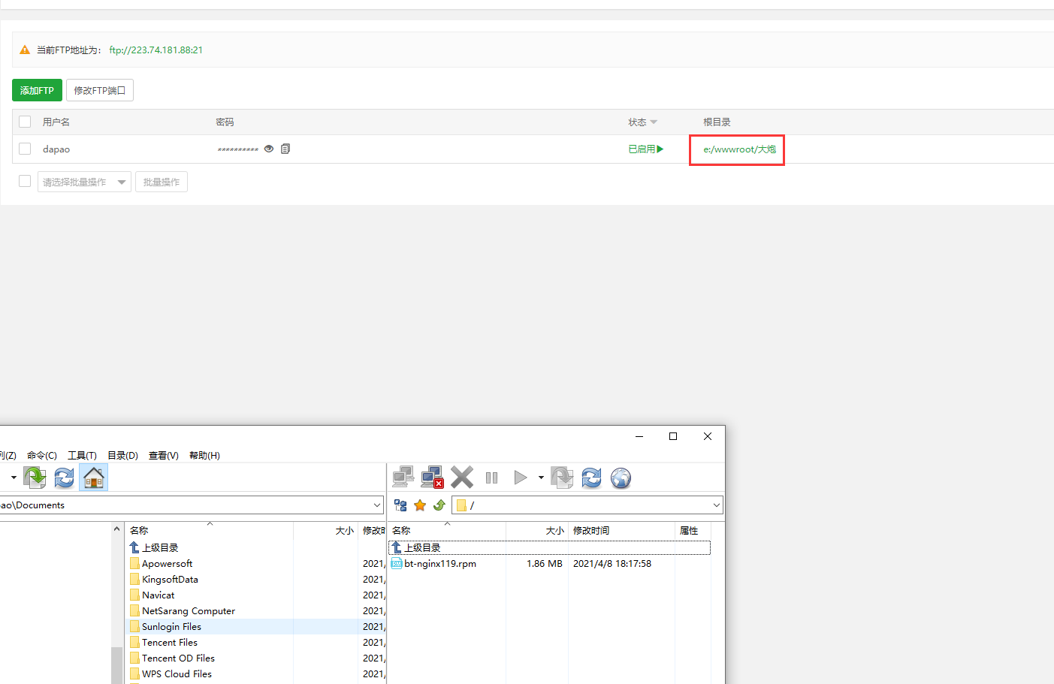This screenshot has height=684, width=1054.
Task: Open the 请选择批量操作 dropdown
Action: 84,182
